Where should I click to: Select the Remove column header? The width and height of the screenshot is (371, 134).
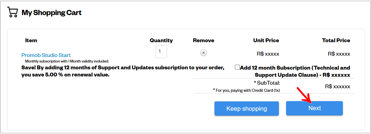pos(203,40)
